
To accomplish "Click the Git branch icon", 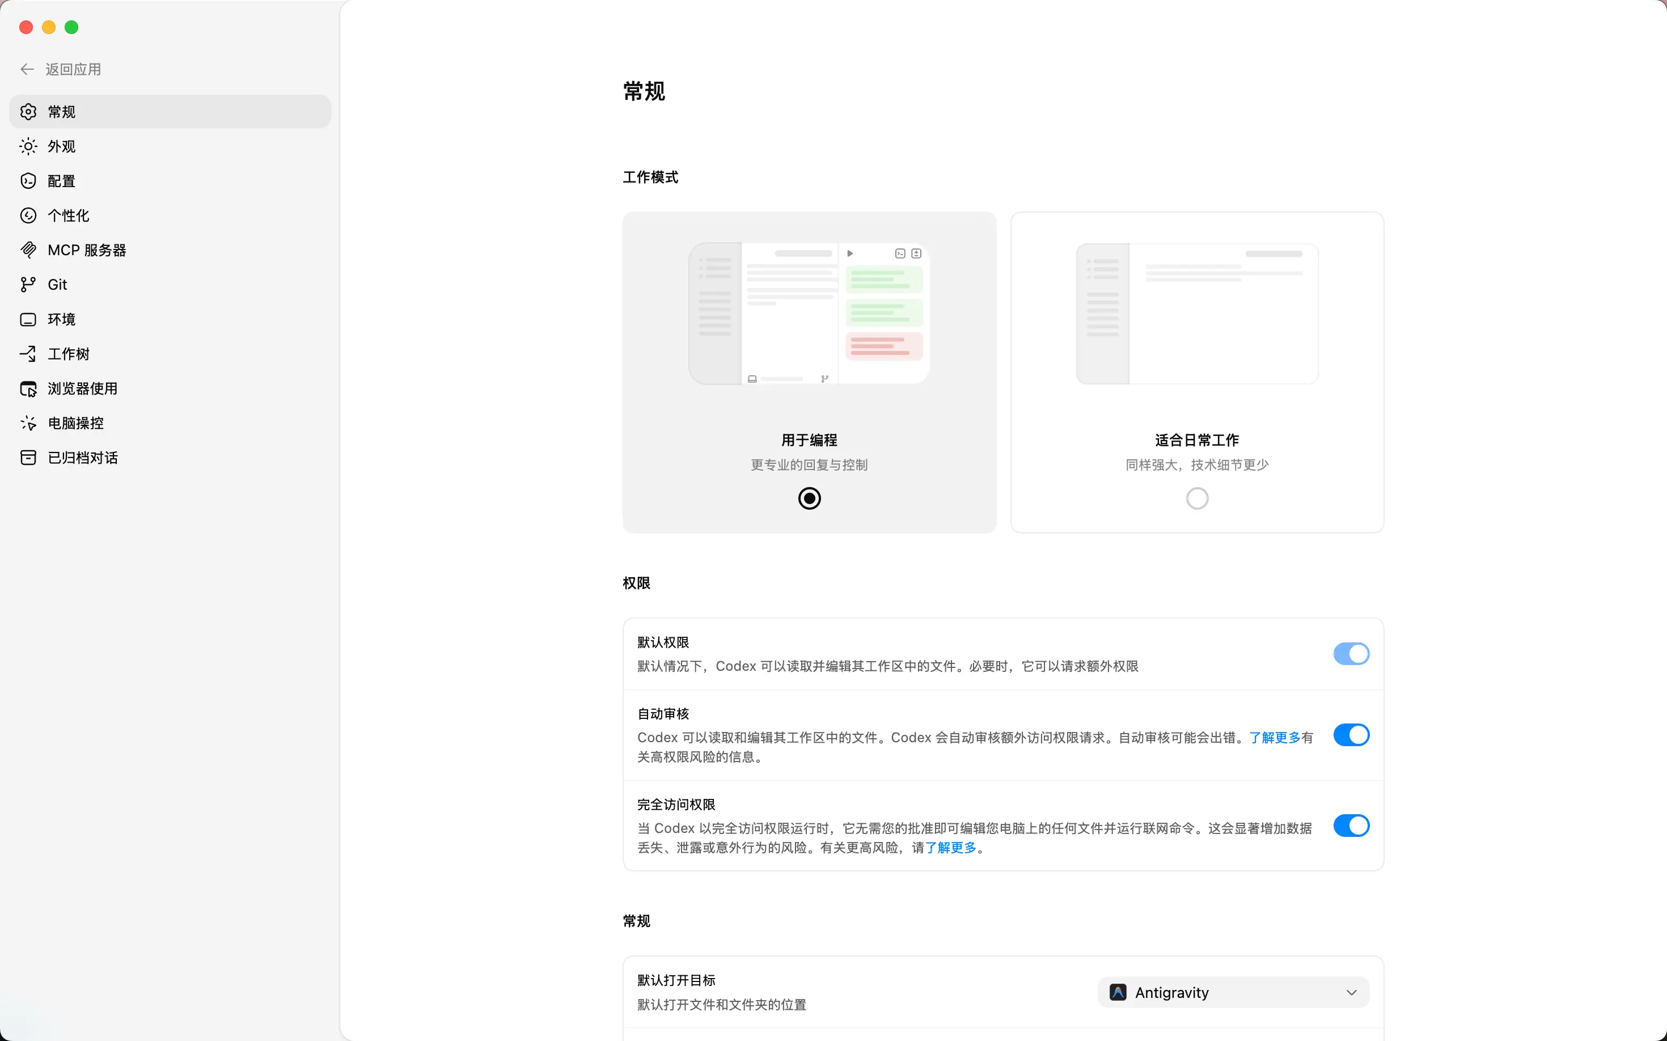I will (x=28, y=285).
